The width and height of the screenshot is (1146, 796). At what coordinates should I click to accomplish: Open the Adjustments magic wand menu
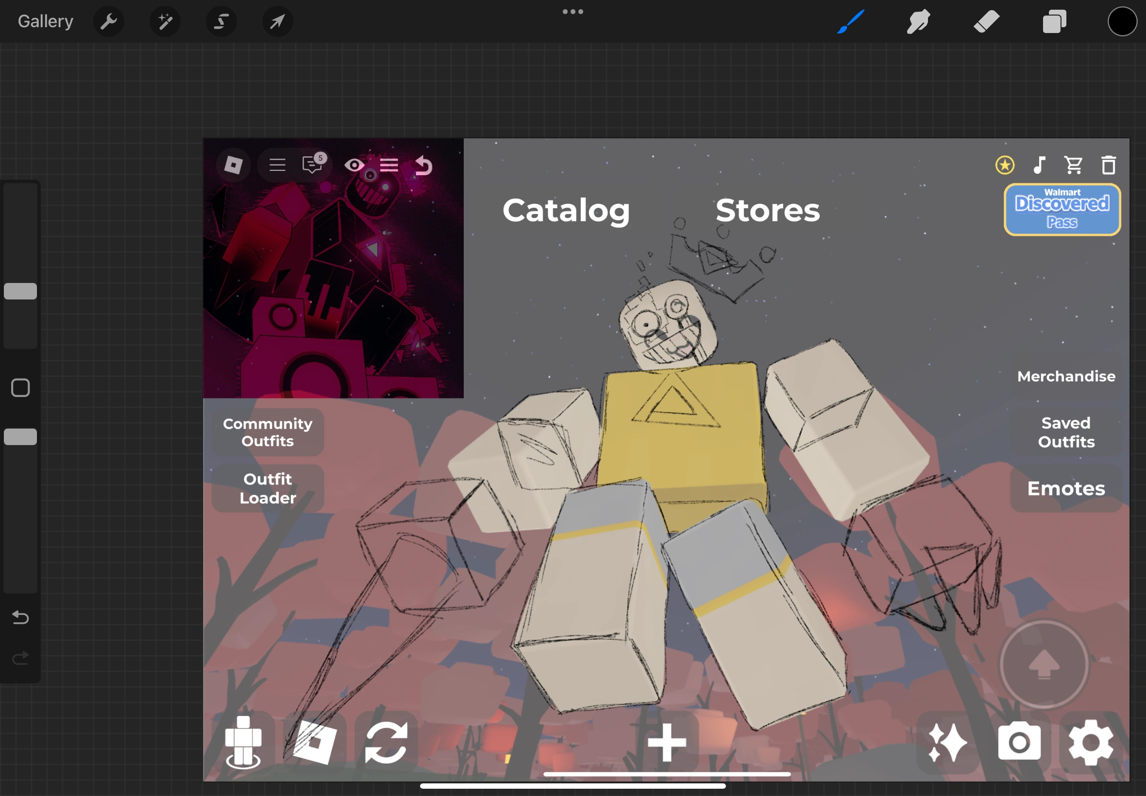coord(165,21)
